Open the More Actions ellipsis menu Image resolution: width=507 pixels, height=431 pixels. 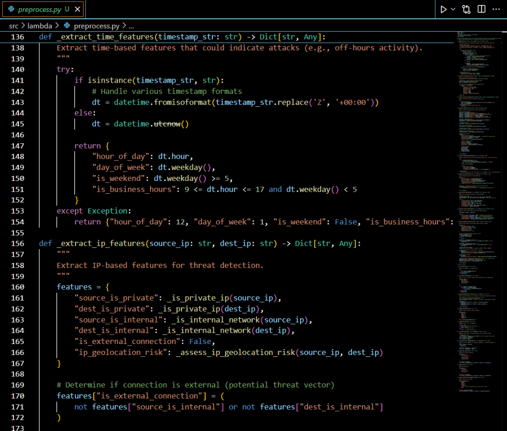click(496, 9)
